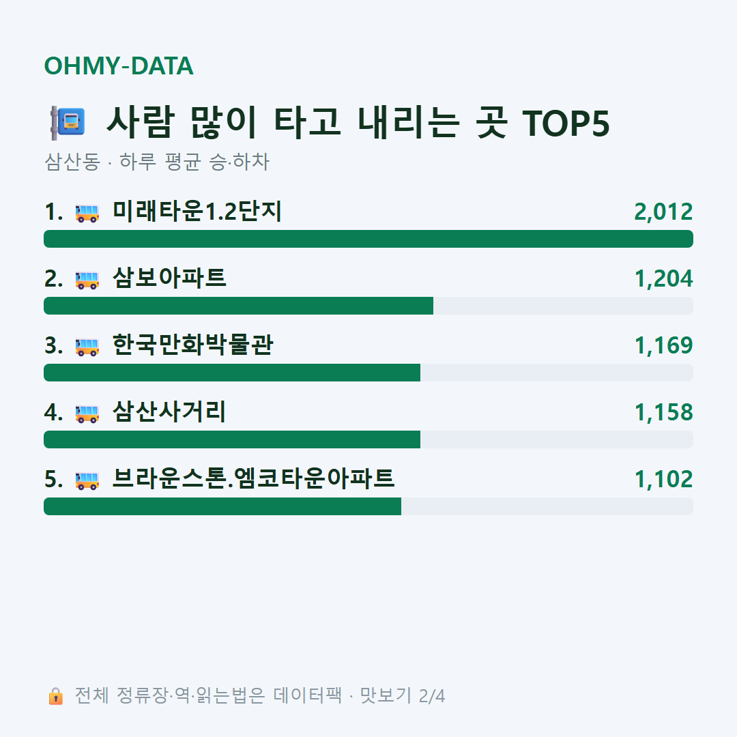This screenshot has height=737, width=737.
Task: Click the 2,012 ridership value
Action: pos(663,212)
